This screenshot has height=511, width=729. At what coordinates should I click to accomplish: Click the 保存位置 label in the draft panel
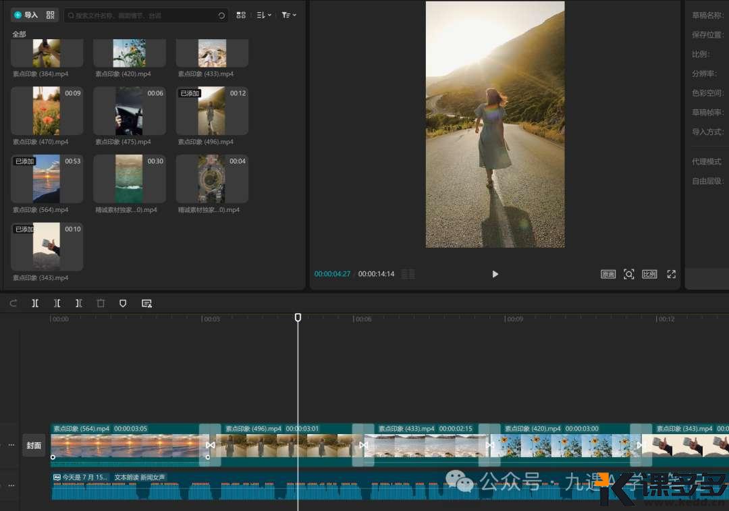pyautogui.click(x=707, y=35)
